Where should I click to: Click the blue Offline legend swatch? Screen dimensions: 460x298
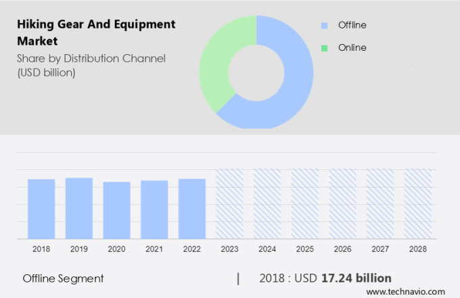(324, 26)
